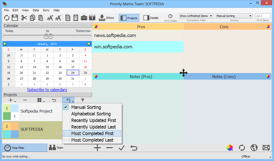Viewport: 274px width, 161px height.
Task: Select the Softpedia Project entry
Action: [32, 112]
